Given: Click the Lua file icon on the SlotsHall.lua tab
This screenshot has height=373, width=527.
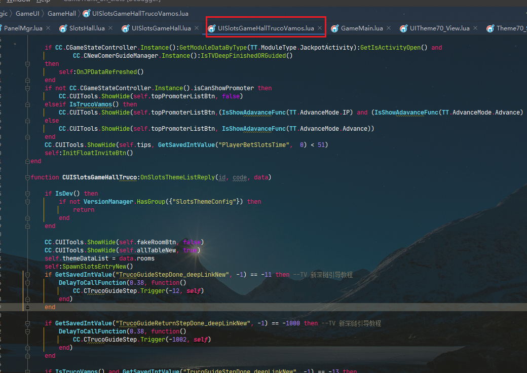Looking at the screenshot, I should tap(63, 28).
